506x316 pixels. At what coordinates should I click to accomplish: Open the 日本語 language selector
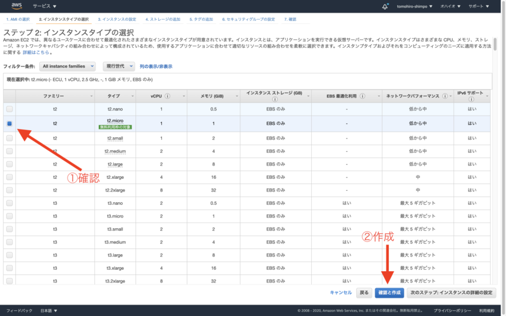[49, 310]
